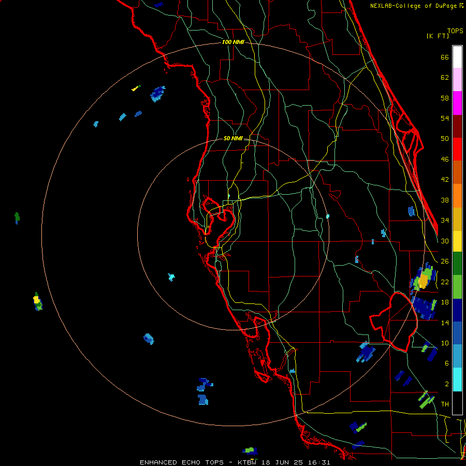Click the 50 legend value on the color scale
466x466 pixels.
(x=445, y=139)
